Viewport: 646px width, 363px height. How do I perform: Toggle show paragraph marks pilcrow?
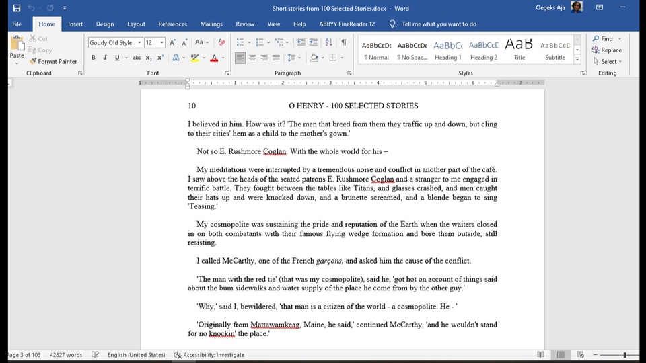(x=344, y=42)
